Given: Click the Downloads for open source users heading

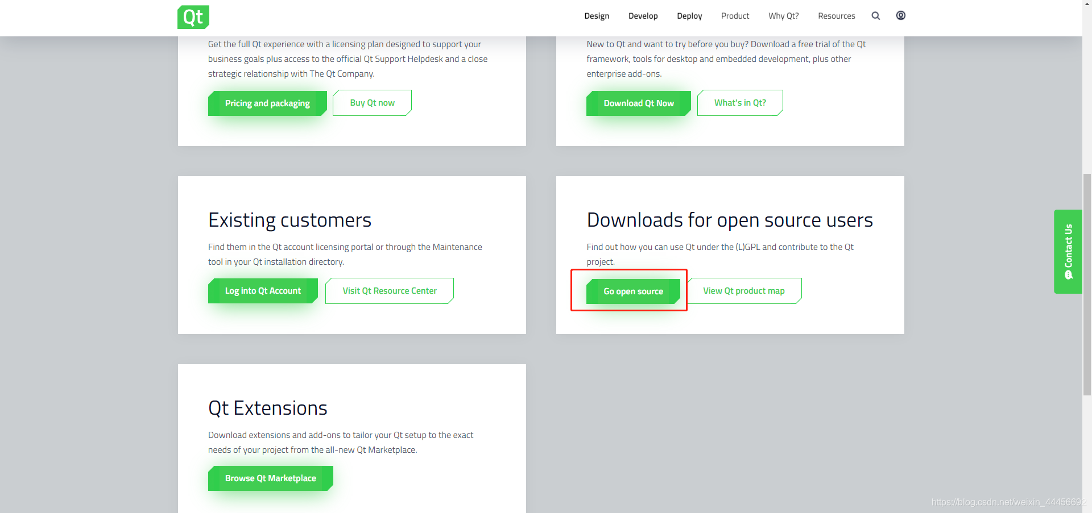Looking at the screenshot, I should click(730, 220).
